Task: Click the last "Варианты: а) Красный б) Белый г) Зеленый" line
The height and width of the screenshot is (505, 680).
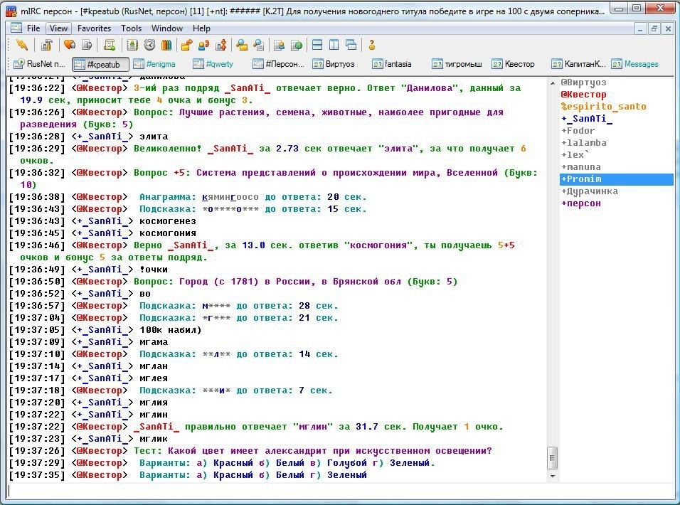Action: (x=188, y=475)
